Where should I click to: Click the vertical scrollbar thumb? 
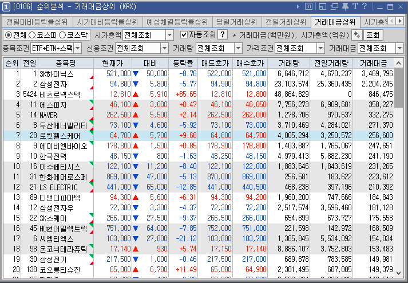tap(398, 88)
